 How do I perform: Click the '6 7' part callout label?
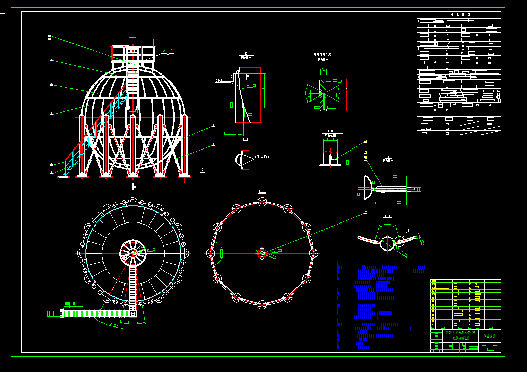(167, 50)
